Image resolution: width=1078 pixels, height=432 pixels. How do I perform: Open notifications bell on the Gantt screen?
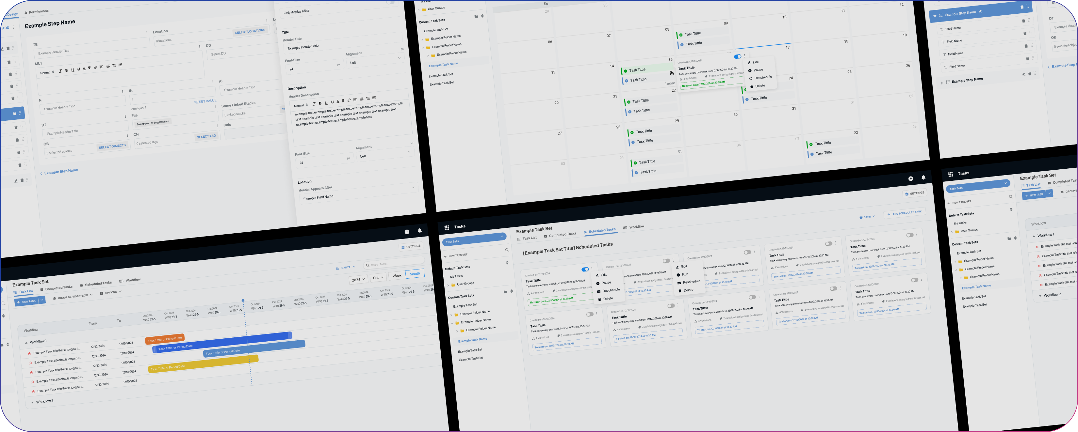(x=420, y=231)
